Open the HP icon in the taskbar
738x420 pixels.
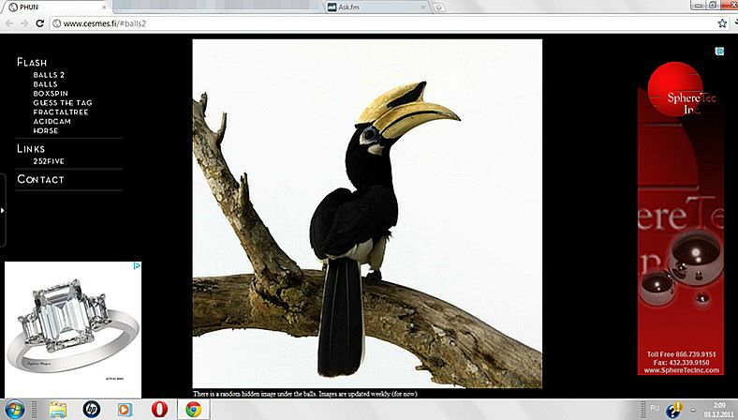[x=91, y=409]
